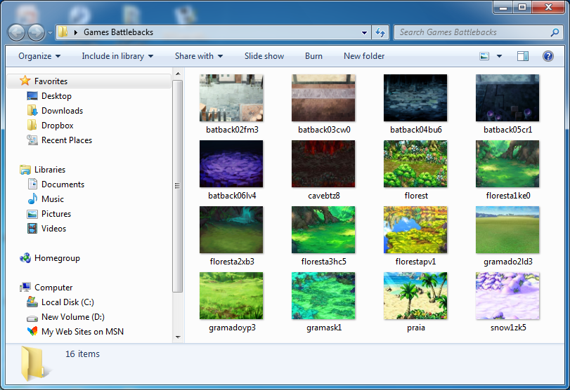Click the Help question mark icon
570x390 pixels.
point(548,56)
